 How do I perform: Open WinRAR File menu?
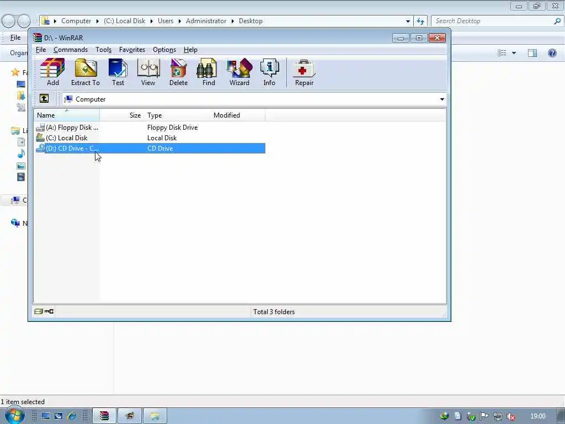point(41,50)
